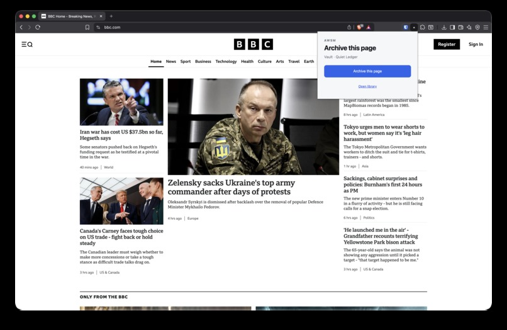Click US & Canada tag under Carney story
This screenshot has width=507, height=330.
click(109, 272)
